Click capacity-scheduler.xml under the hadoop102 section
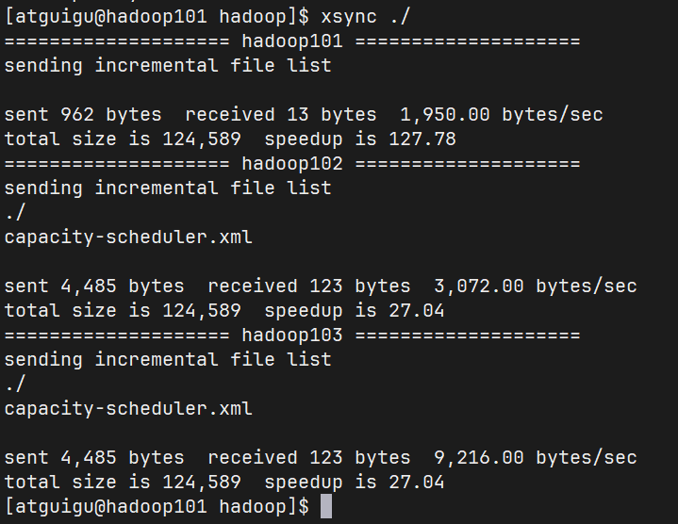This screenshot has height=524, width=678. tap(128, 237)
